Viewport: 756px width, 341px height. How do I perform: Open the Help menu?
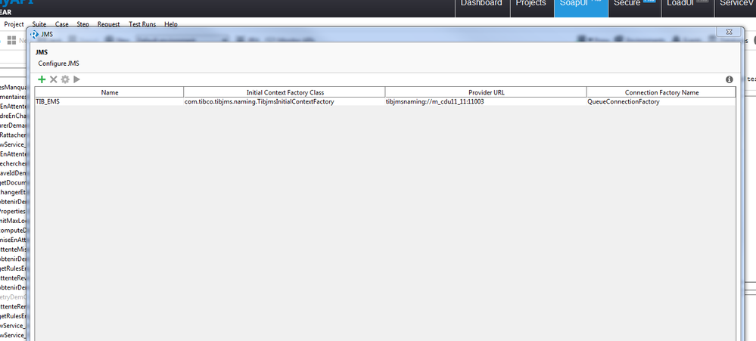(171, 24)
